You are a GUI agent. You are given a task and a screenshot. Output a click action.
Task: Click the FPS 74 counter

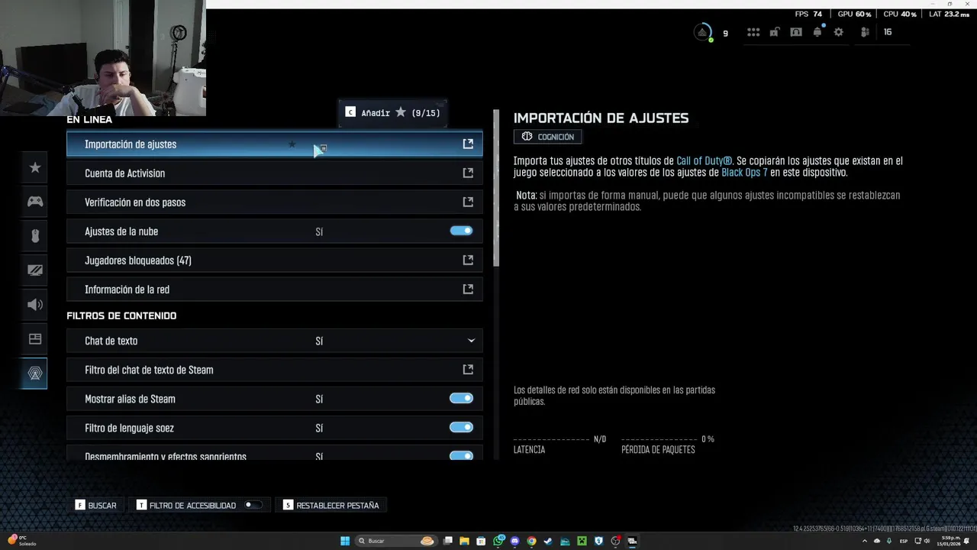(x=808, y=14)
